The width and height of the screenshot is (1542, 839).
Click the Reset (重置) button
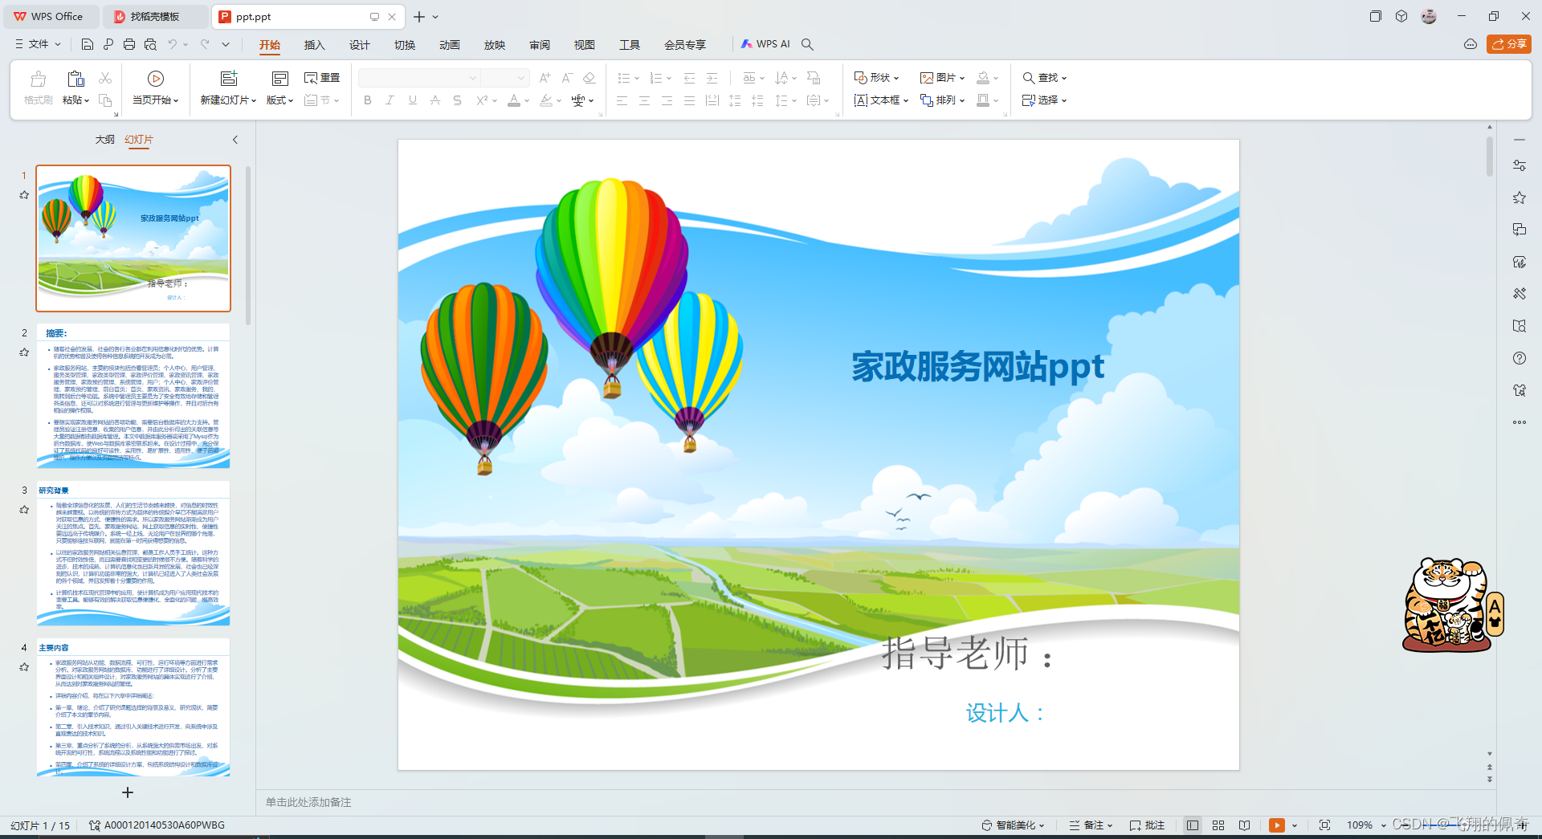pos(322,78)
